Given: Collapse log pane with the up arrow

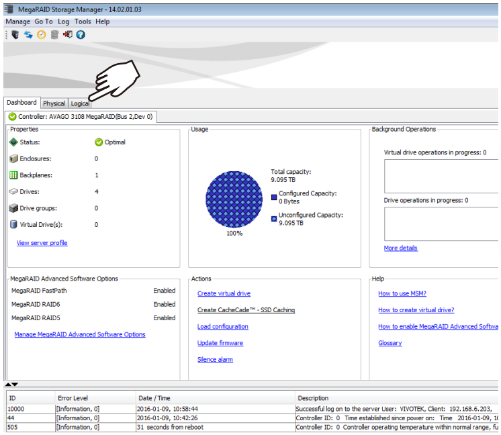Looking at the screenshot, I should [8, 384].
